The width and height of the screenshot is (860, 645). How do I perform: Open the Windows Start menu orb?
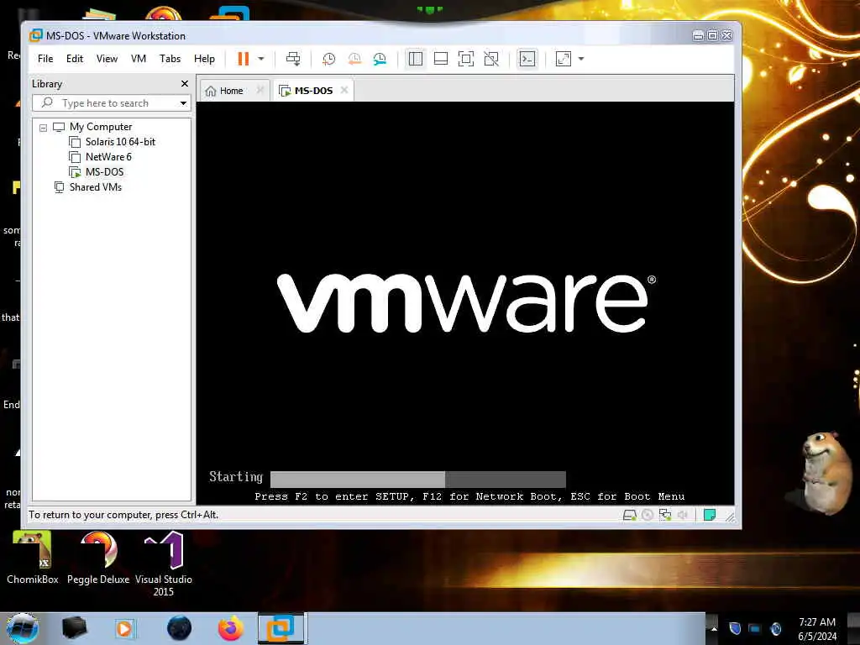(22, 628)
